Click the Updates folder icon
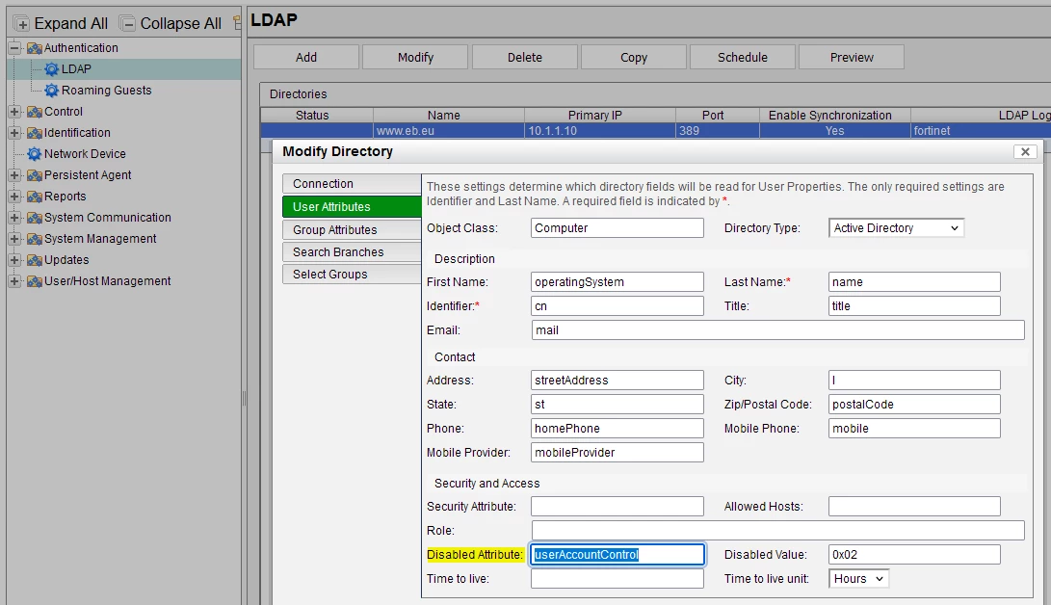The width and height of the screenshot is (1051, 605). pyautogui.click(x=34, y=261)
